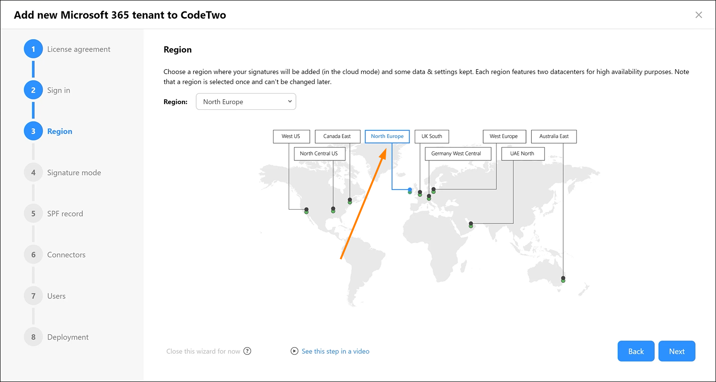Click the blue North Europe datacenter dot
The image size is (716, 382).
tap(410, 190)
